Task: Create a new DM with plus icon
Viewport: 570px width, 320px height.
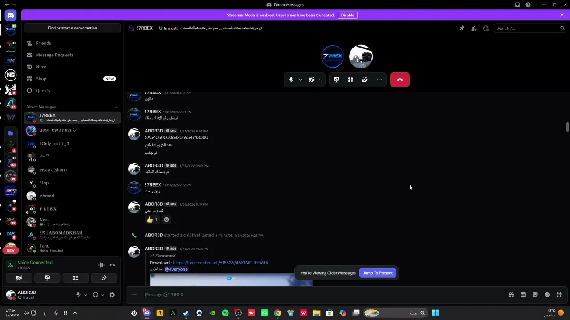Action: pos(116,107)
